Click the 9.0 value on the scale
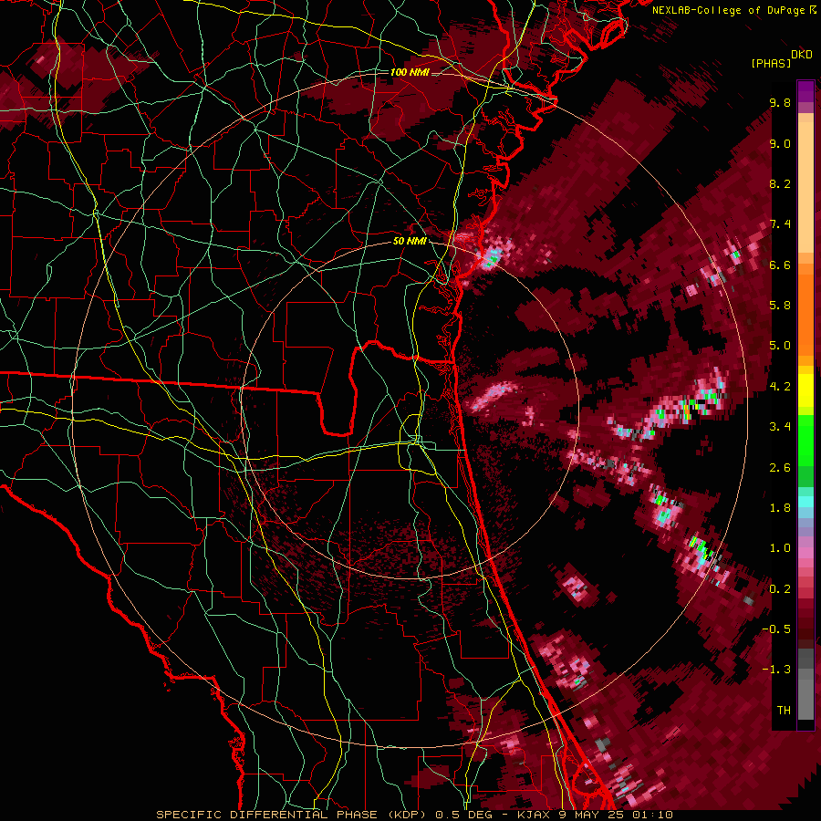The height and width of the screenshot is (821, 821). pyautogui.click(x=780, y=144)
